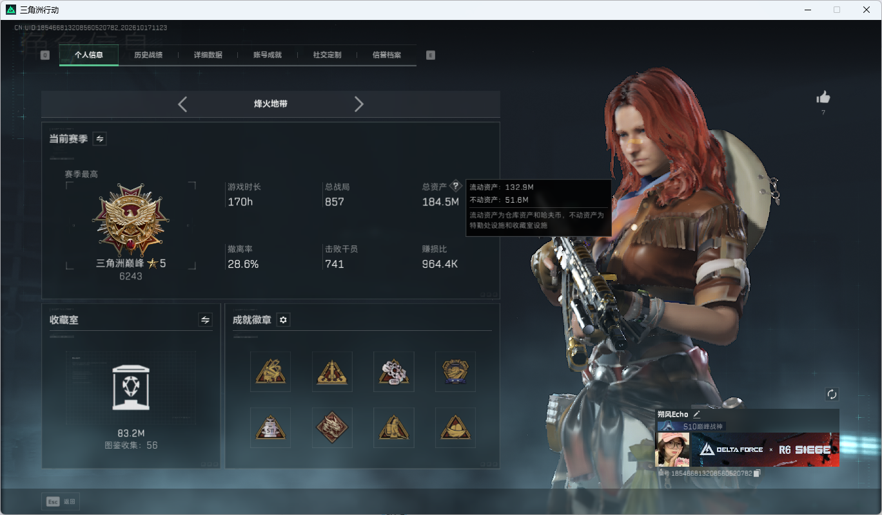Switch to previous mode with left chevron
Screen dimensions: 882x515
[x=182, y=104]
